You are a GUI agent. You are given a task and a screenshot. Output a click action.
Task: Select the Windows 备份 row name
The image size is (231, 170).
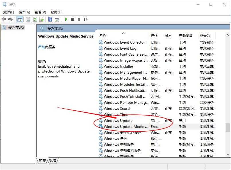pos(115,139)
